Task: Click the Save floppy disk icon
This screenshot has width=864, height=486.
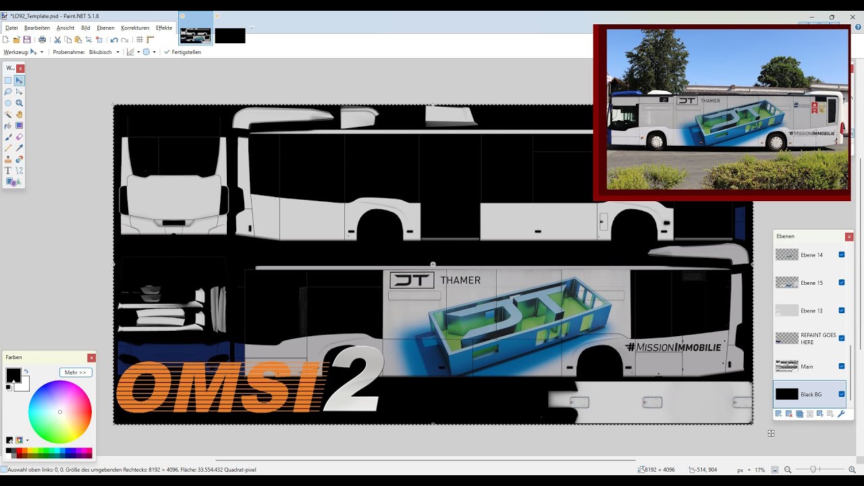Action: pos(27,40)
